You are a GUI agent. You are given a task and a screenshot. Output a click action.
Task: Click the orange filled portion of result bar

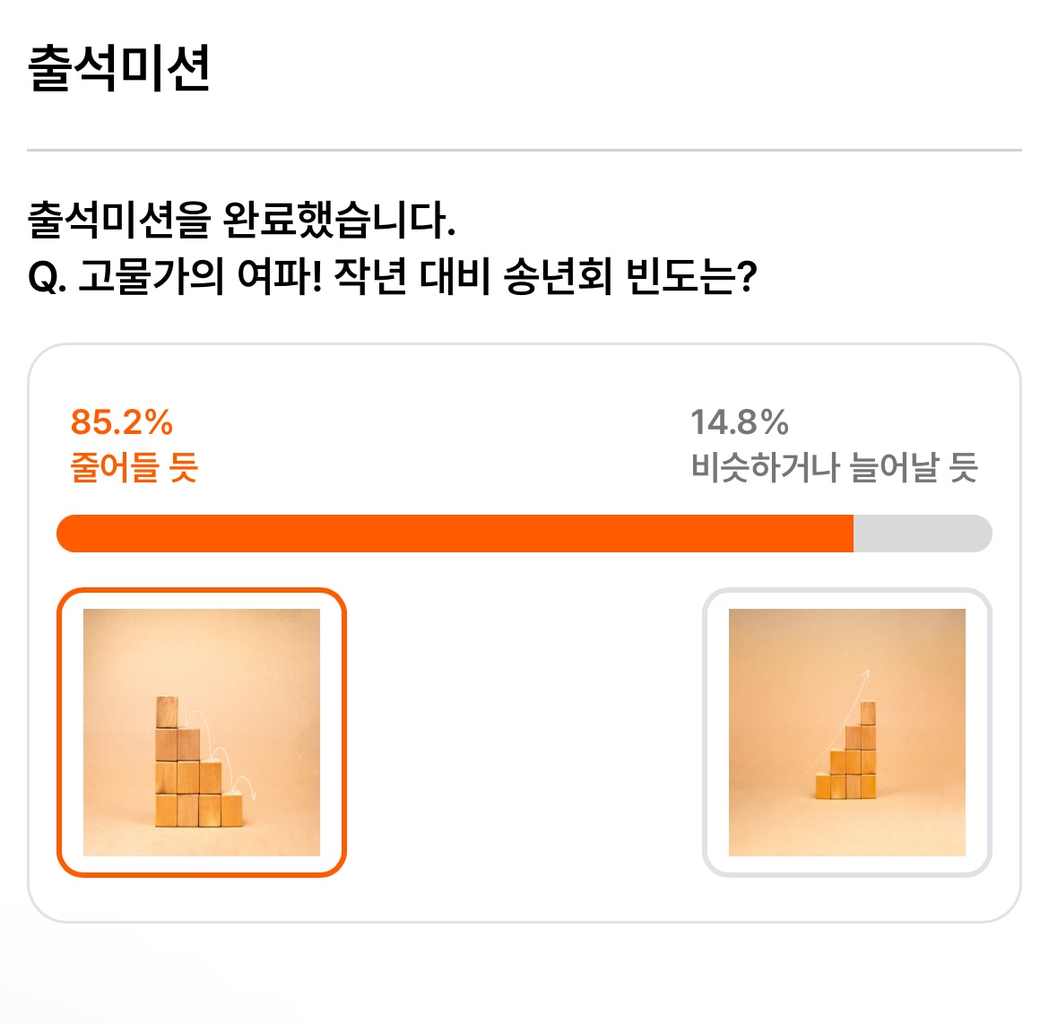[x=455, y=534]
